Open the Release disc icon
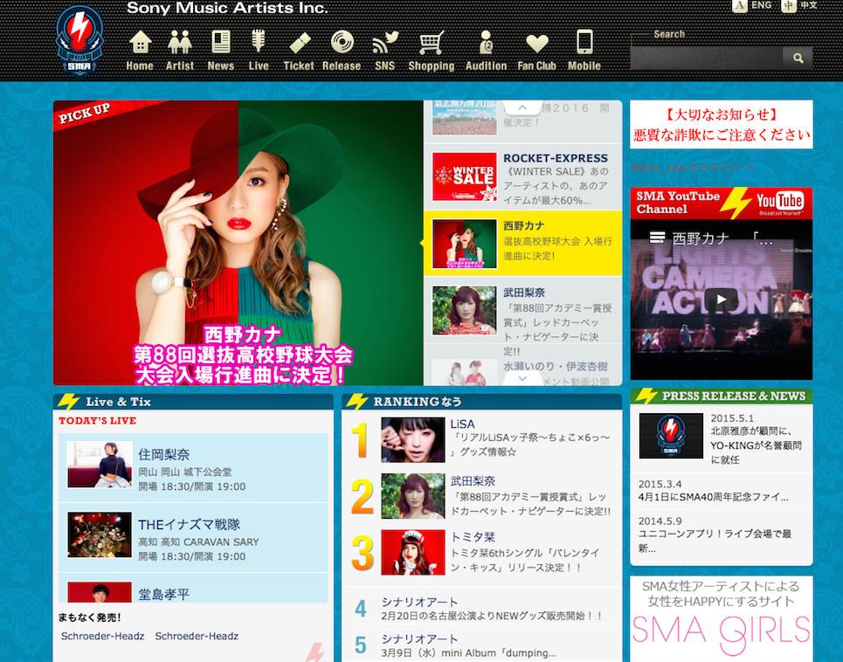 coord(342,43)
